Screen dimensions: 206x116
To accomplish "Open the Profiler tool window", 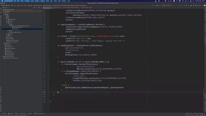I will point(30,113).
